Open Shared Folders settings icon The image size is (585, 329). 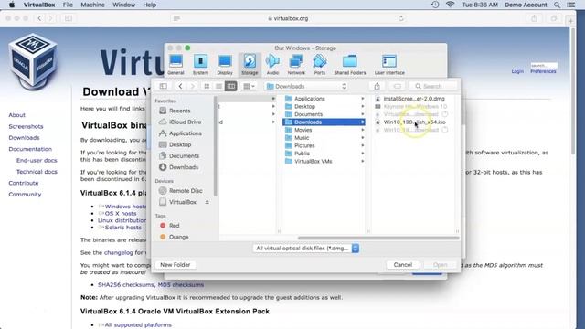pos(350,65)
